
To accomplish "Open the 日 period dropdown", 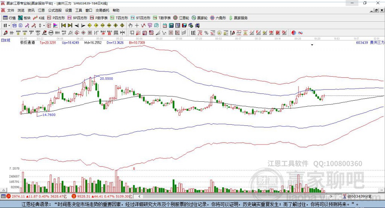I will pos(6,26).
